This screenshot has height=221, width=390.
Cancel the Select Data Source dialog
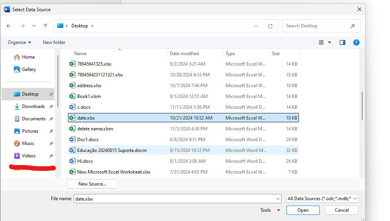point(341,210)
